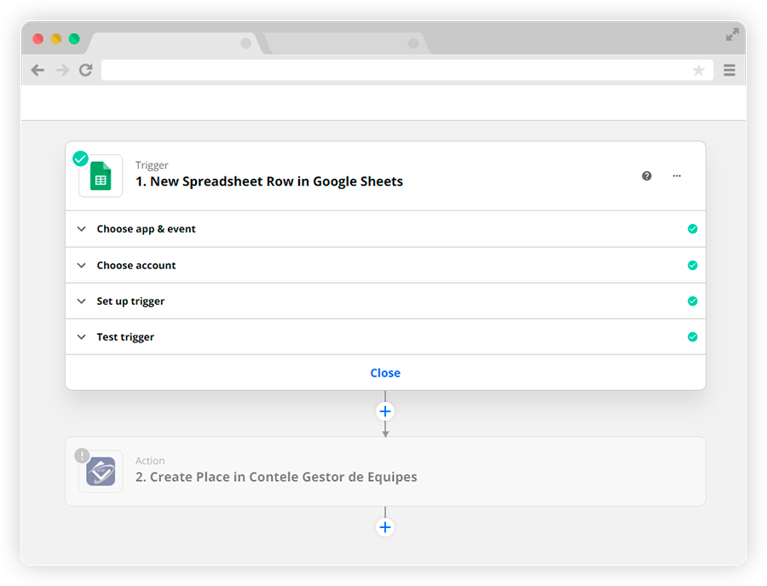Expand the Choose account section
Viewport: 767px width, 586px height.
(385, 266)
